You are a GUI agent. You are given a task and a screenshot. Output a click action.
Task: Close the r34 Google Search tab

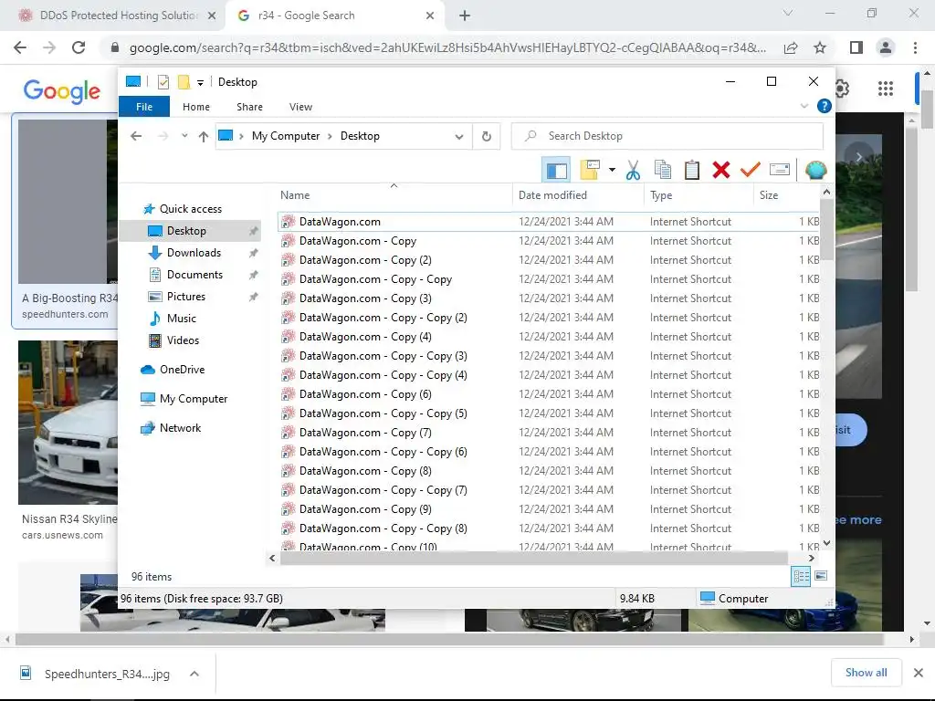click(430, 16)
